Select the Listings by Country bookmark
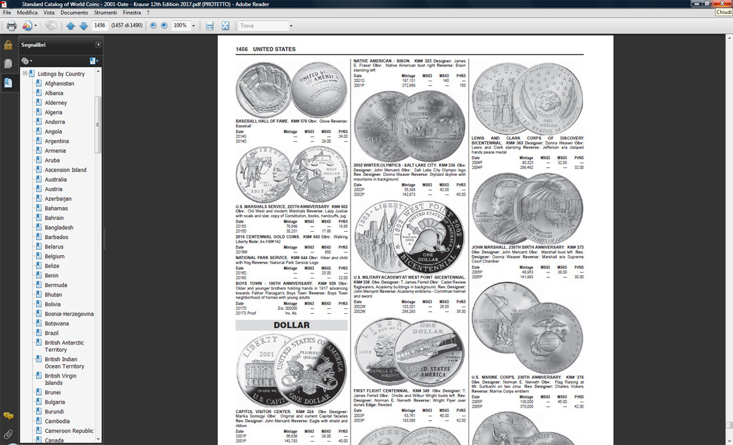Image resolution: width=733 pixels, height=445 pixels. (61, 74)
